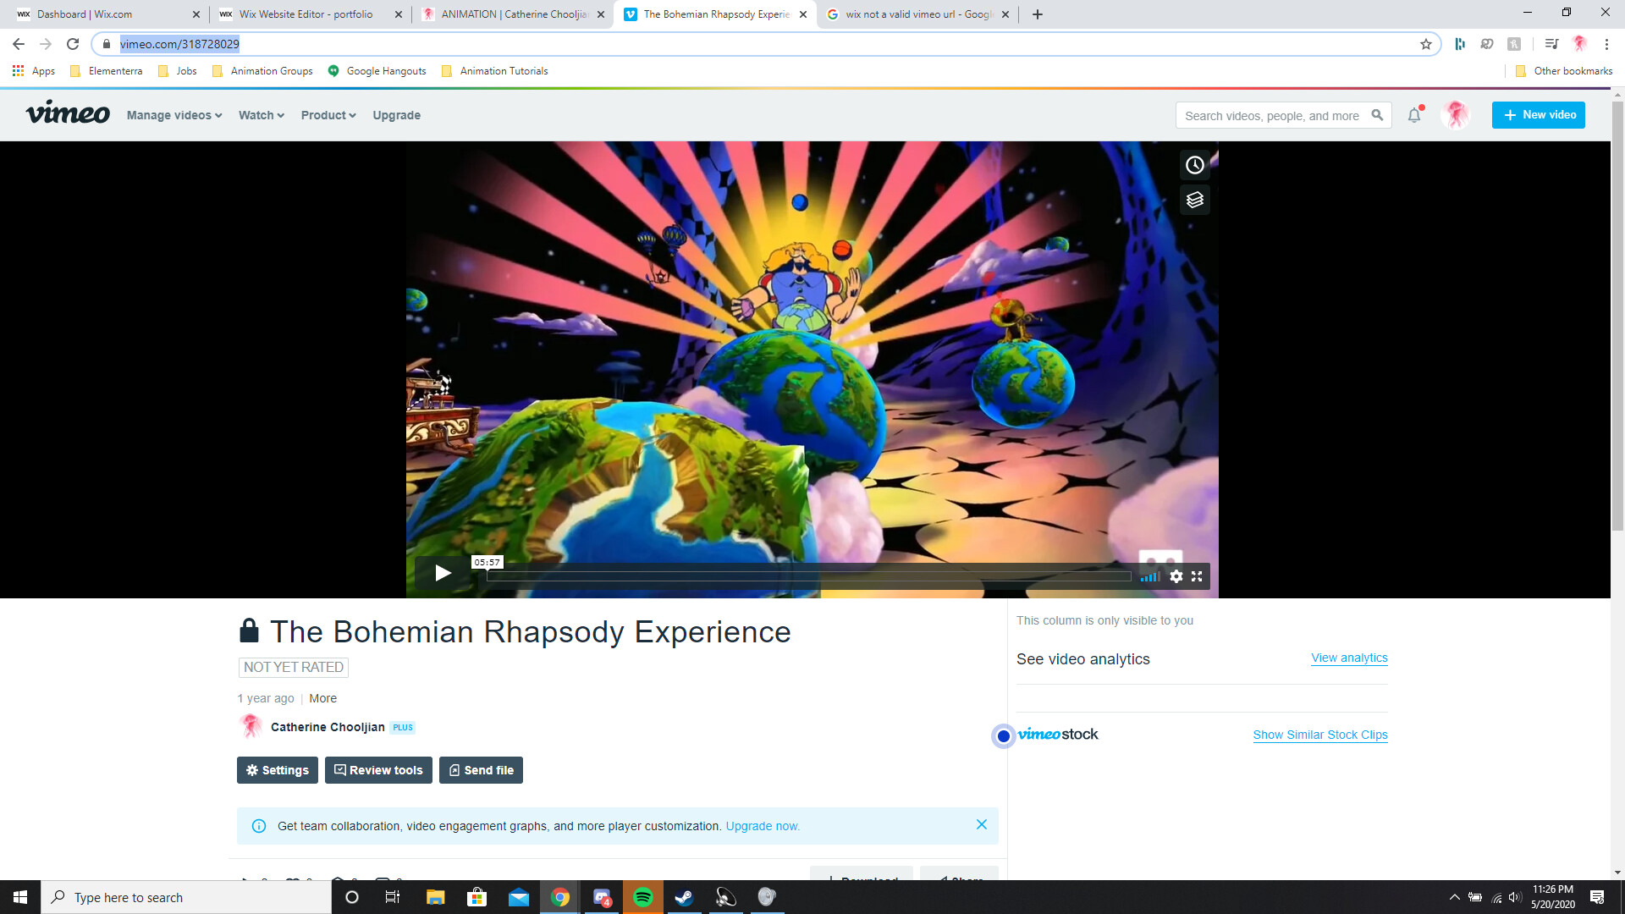Adjust the player volume bars
Image resolution: width=1625 pixels, height=914 pixels.
click(1150, 576)
